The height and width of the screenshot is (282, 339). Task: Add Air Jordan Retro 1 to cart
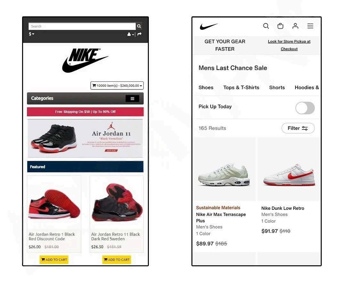click(54, 260)
